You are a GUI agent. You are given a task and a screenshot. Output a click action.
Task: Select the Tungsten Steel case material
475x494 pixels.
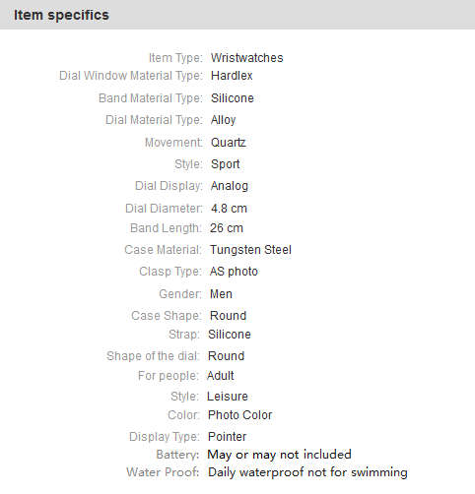tap(250, 250)
